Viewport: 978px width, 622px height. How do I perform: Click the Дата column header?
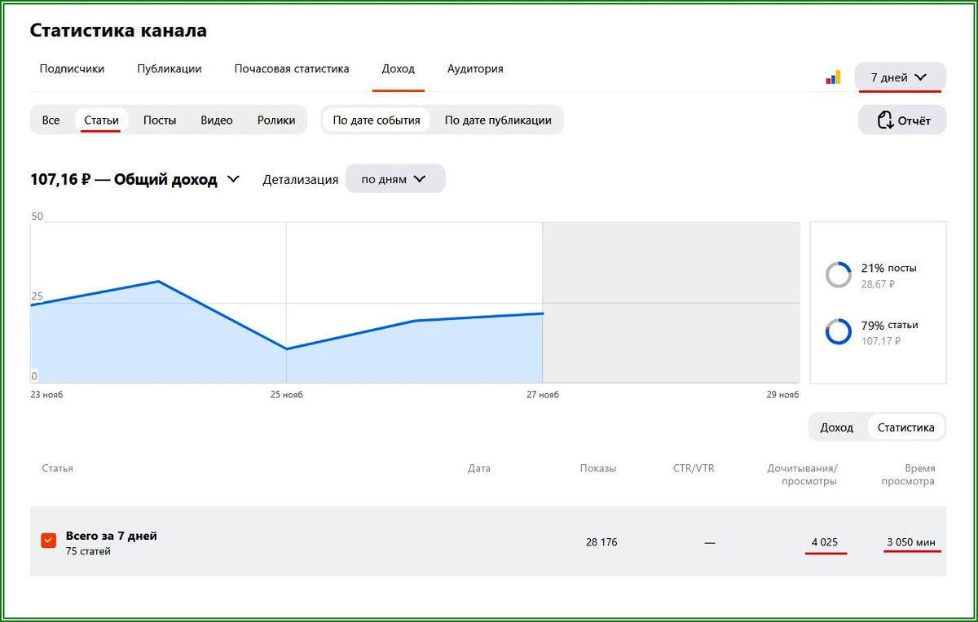(479, 468)
